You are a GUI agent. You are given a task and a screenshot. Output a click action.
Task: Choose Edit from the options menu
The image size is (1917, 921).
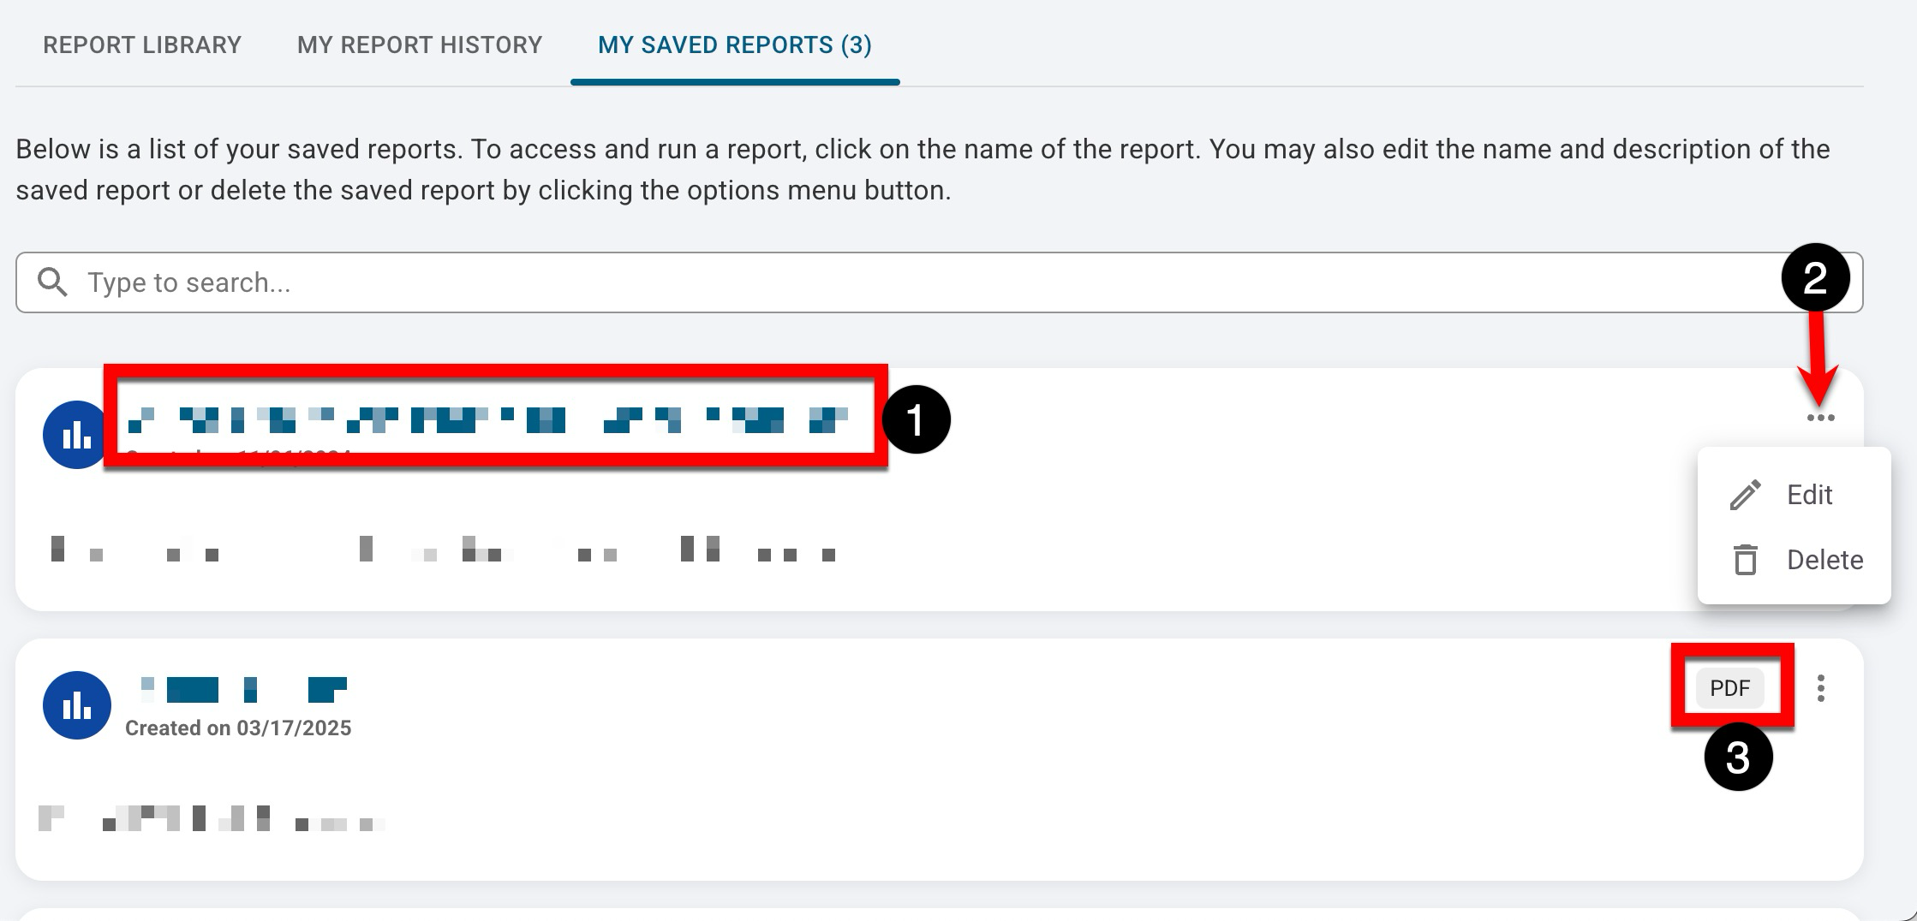(x=1809, y=495)
